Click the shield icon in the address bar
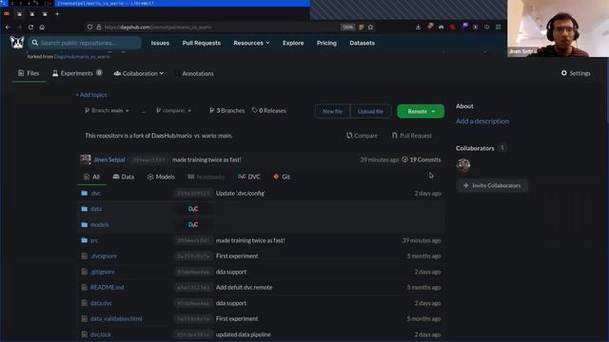Viewport: 609px width, 342px height. click(89, 28)
